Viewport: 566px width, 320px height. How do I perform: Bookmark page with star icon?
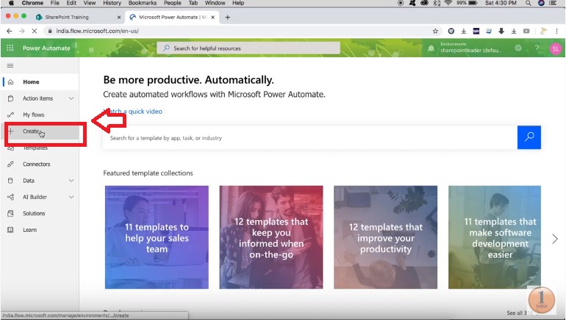pyautogui.click(x=435, y=31)
